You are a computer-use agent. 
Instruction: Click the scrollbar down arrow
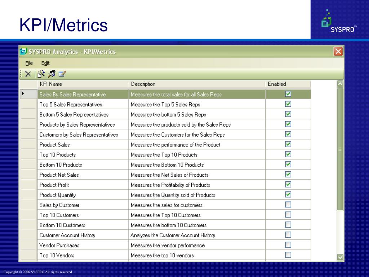pos(340,257)
